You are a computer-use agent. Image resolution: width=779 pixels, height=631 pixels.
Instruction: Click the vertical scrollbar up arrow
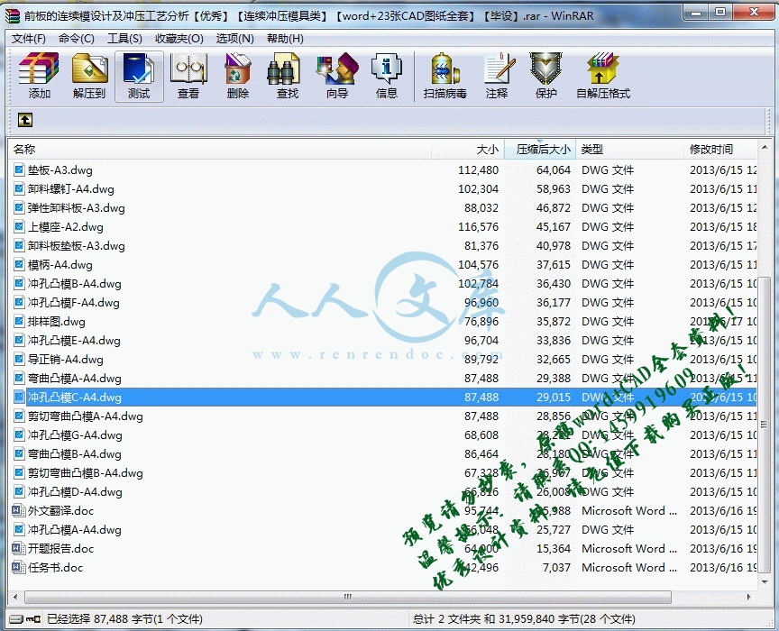[764, 147]
